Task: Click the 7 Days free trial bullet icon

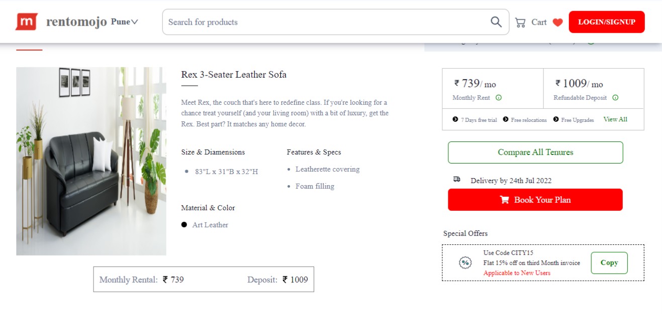Action: tap(455, 119)
